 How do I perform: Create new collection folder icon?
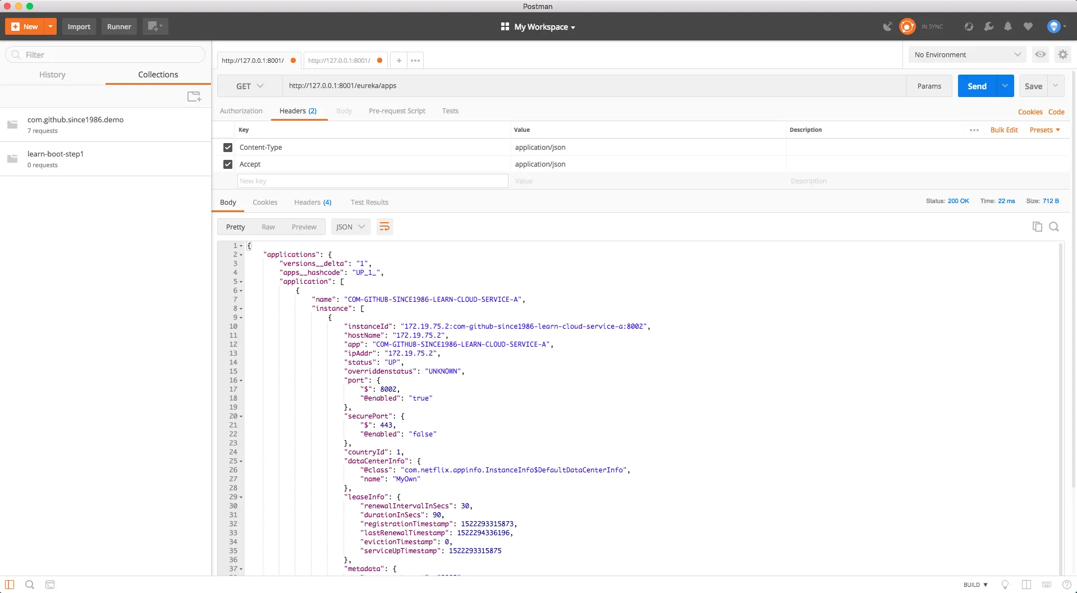click(194, 96)
